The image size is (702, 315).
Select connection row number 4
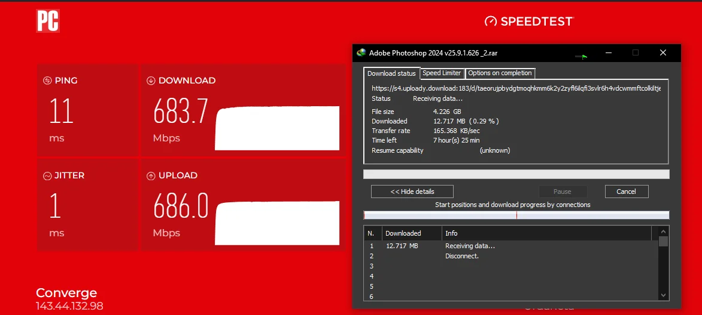[511, 277]
